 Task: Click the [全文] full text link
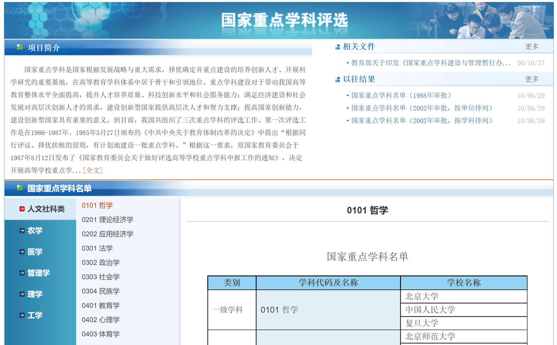pos(92,170)
